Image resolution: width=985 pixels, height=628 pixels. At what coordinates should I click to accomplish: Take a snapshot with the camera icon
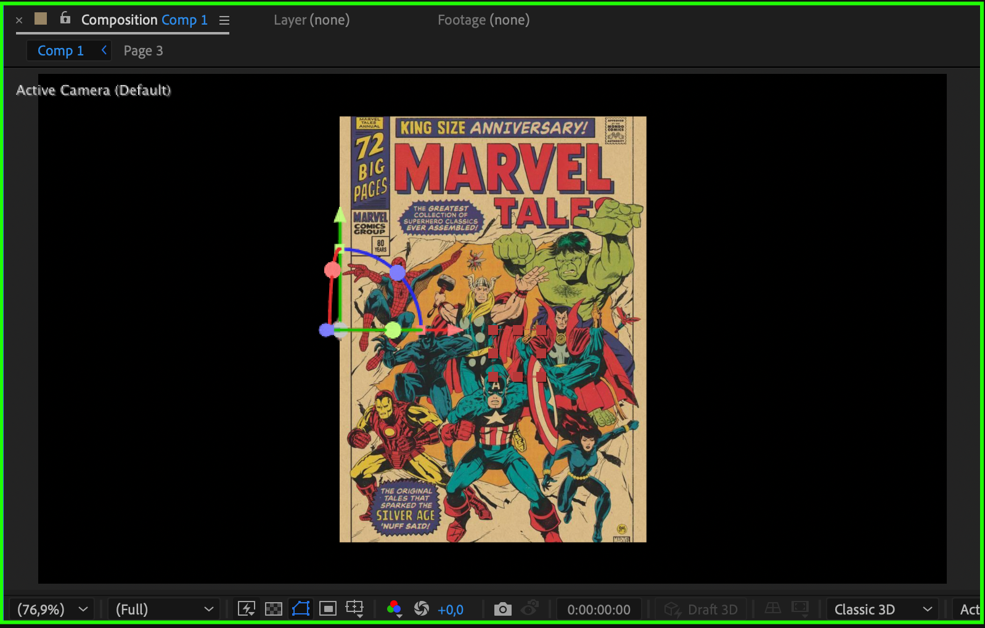(x=503, y=609)
